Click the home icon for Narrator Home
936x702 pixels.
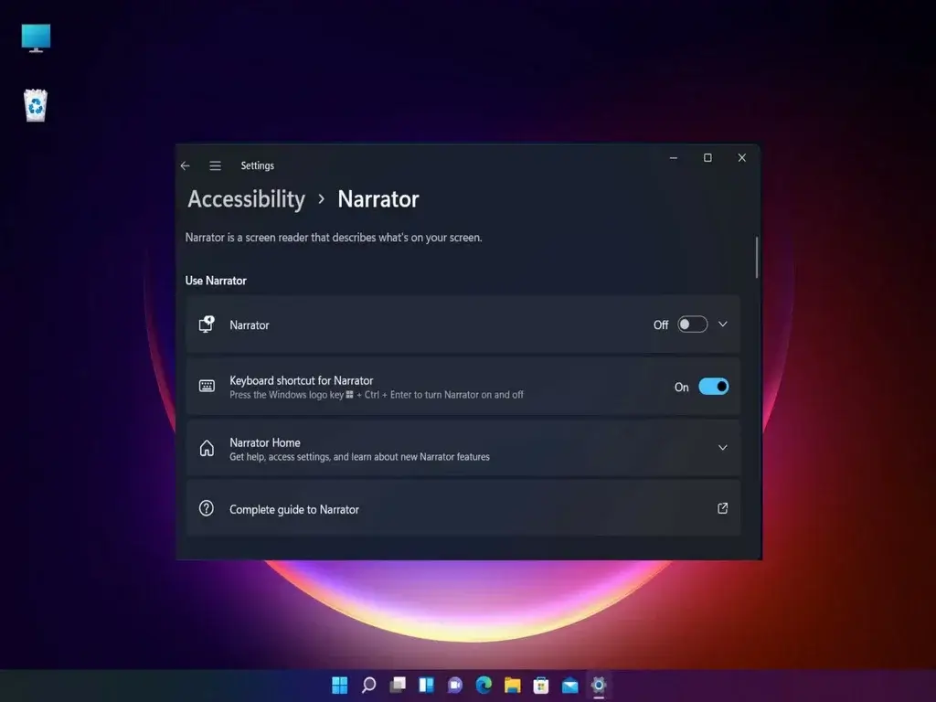pos(207,449)
